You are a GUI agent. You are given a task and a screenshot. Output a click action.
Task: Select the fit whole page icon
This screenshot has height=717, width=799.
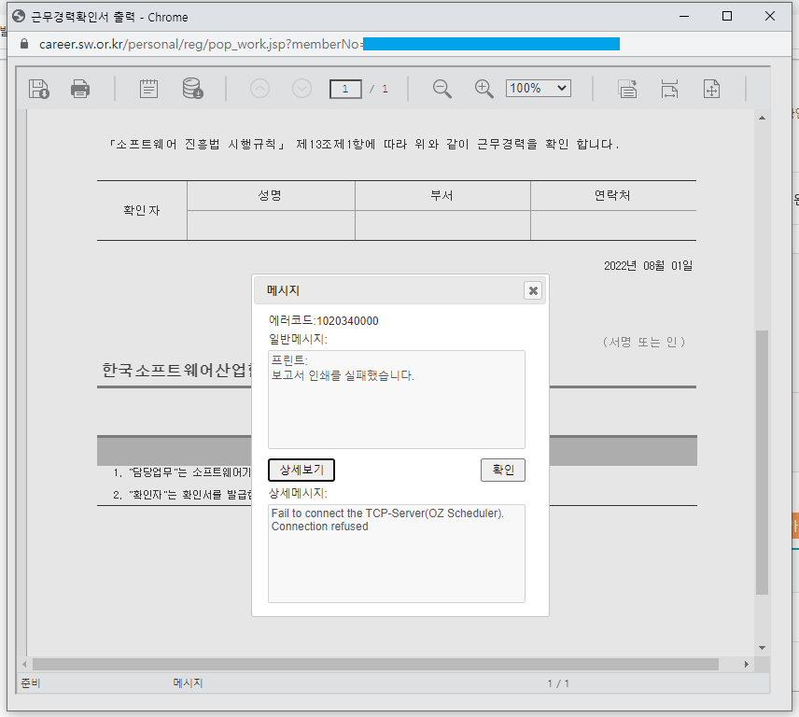pyautogui.click(x=711, y=89)
